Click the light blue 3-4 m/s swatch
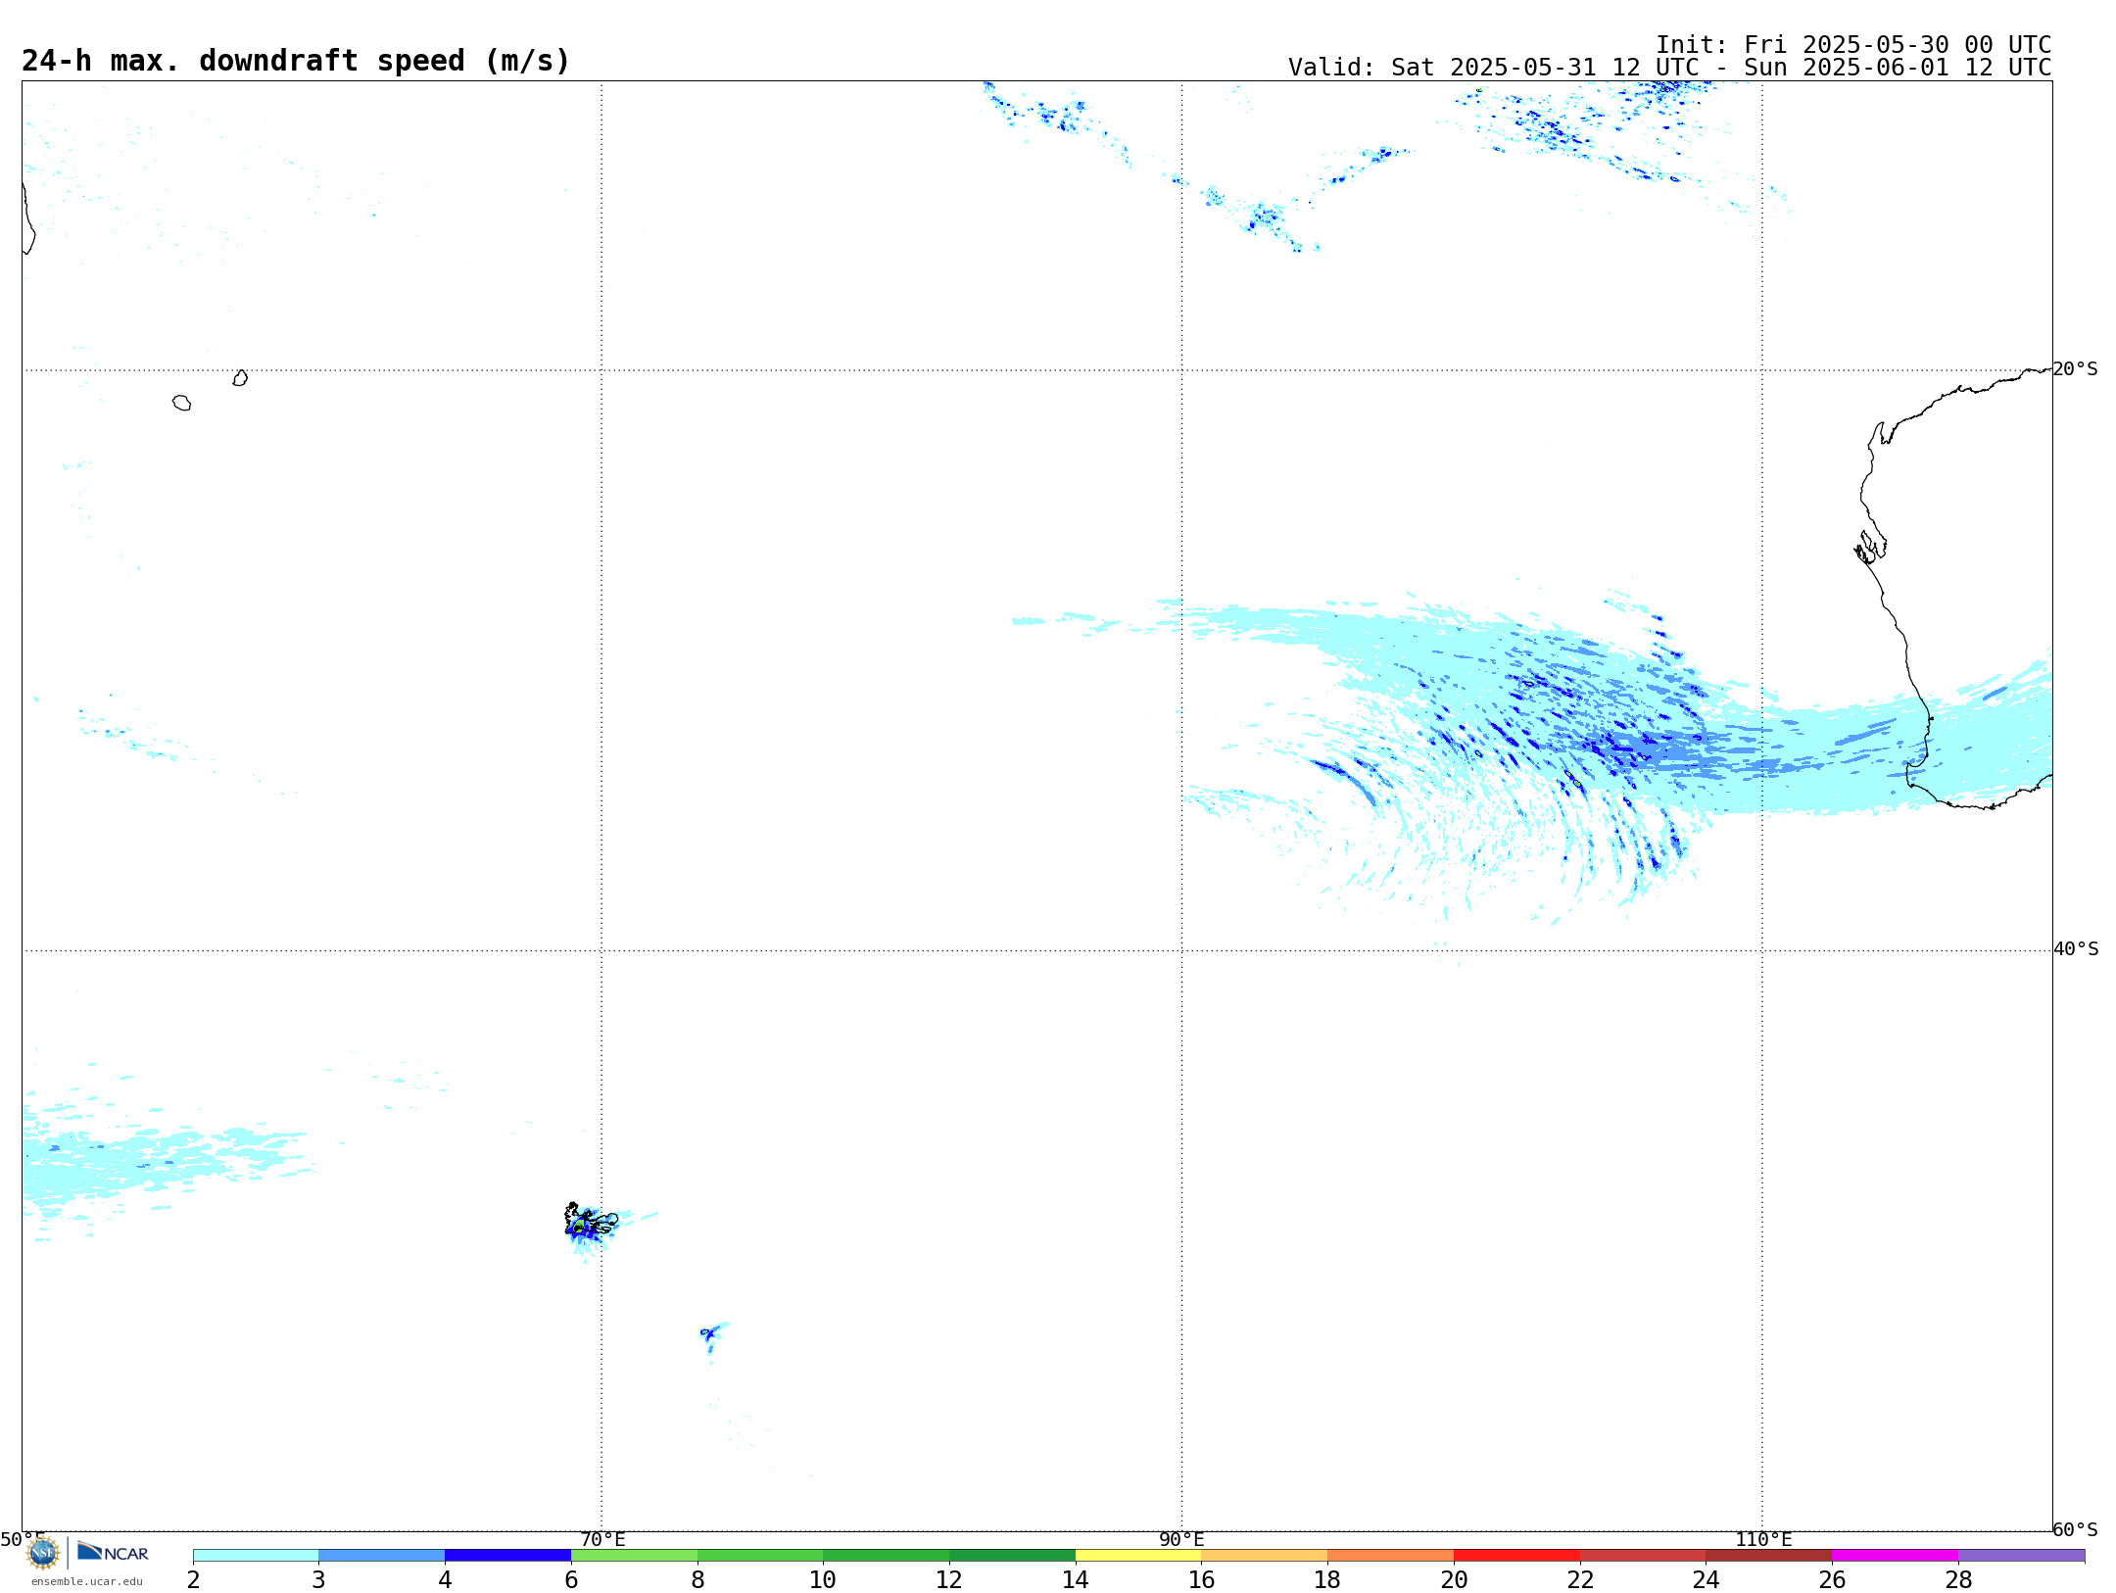This screenshot has width=2116, height=1593. (382, 1555)
